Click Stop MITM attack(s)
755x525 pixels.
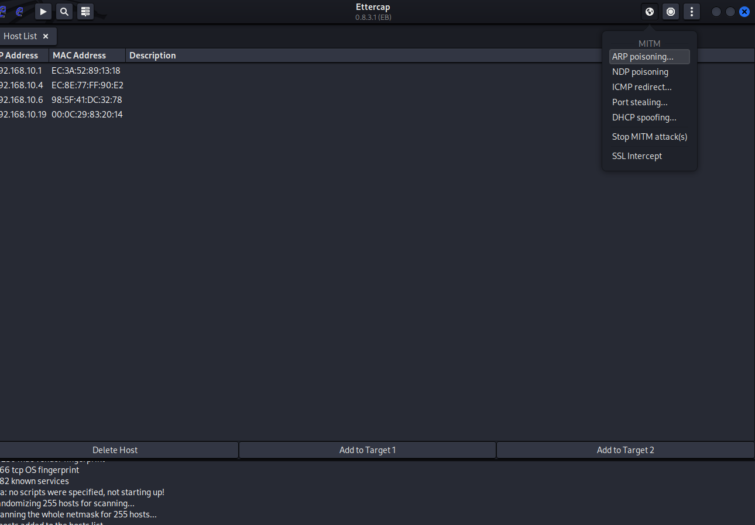[650, 137]
